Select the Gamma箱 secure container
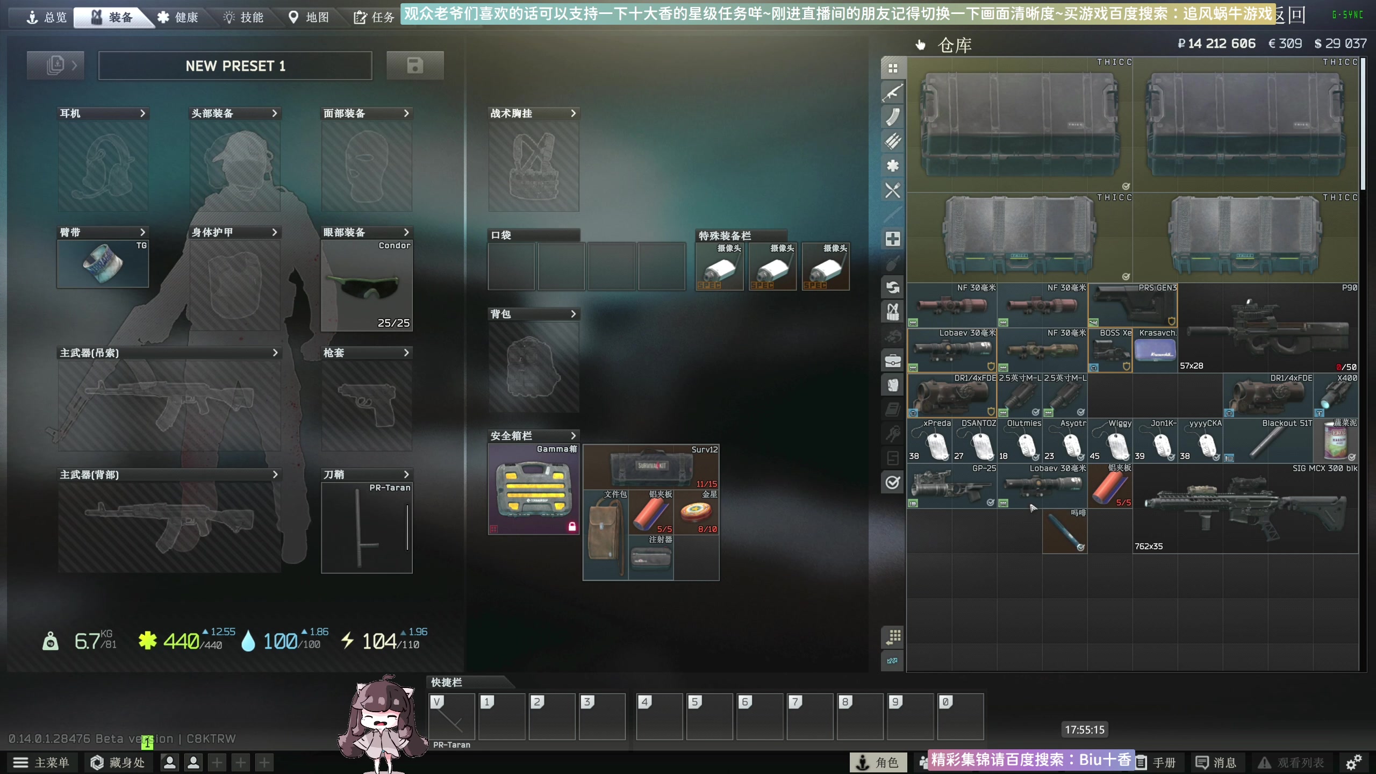1376x774 pixels. pyautogui.click(x=534, y=489)
